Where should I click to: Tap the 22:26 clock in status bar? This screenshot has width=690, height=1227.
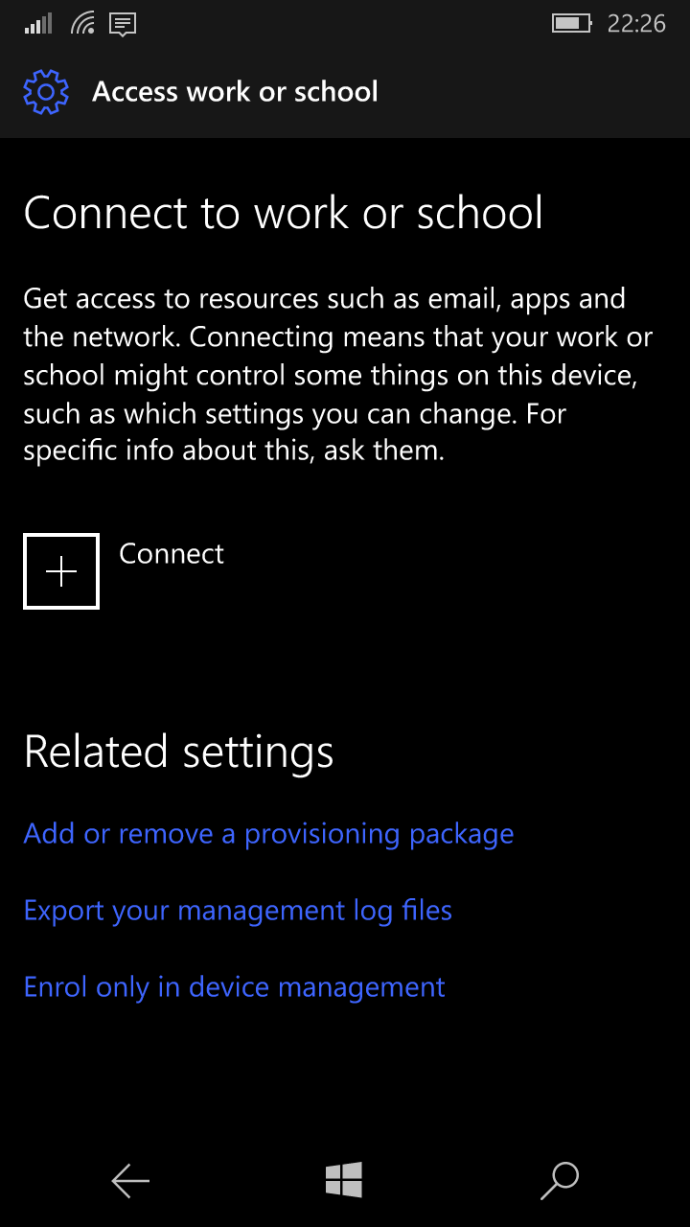tap(636, 23)
